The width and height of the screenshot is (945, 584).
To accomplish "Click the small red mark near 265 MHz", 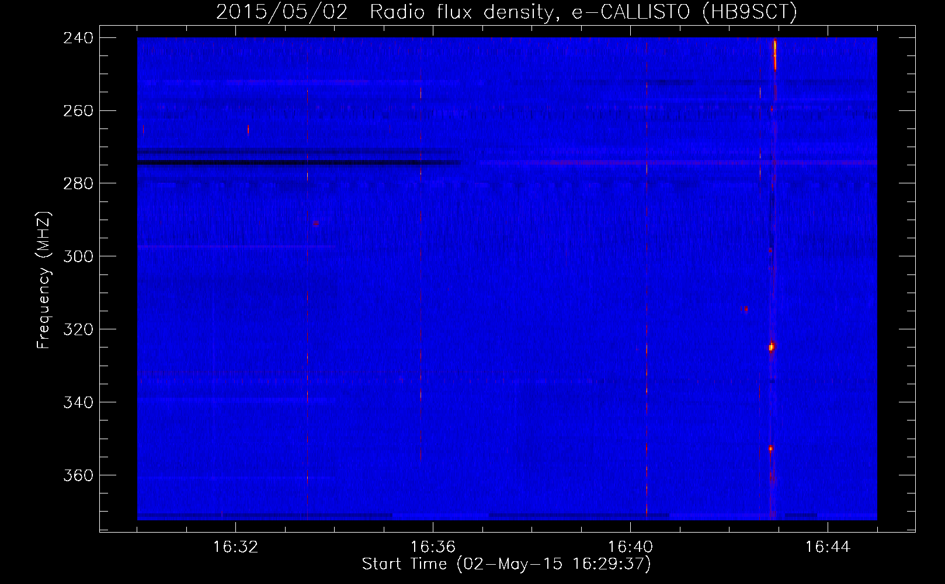I will point(248,129).
